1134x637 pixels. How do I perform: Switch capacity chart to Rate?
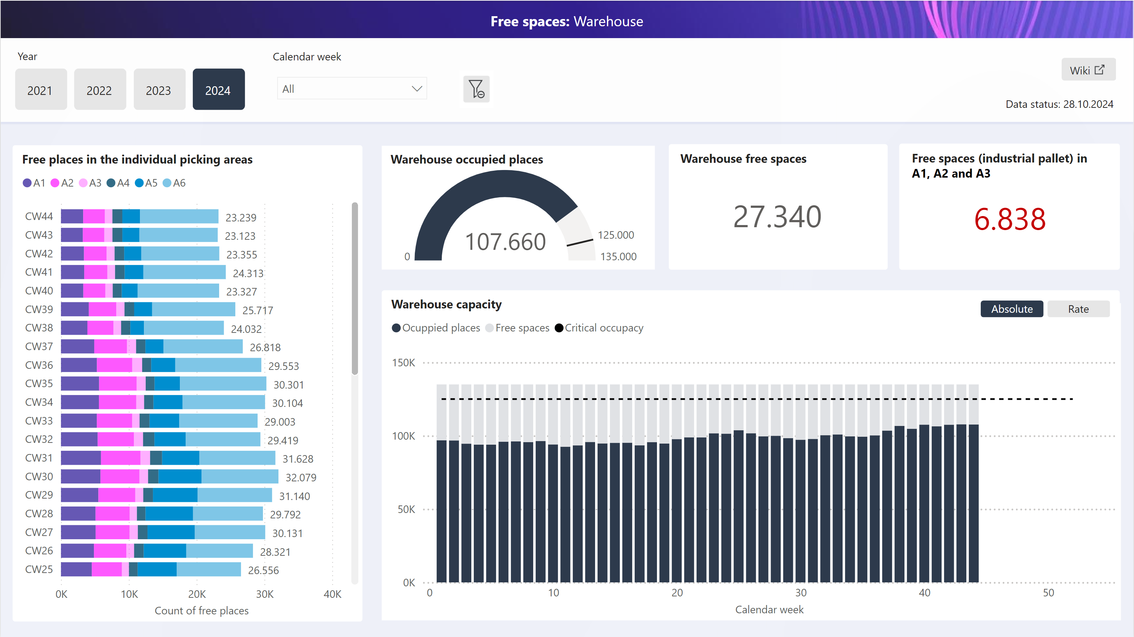tap(1078, 309)
